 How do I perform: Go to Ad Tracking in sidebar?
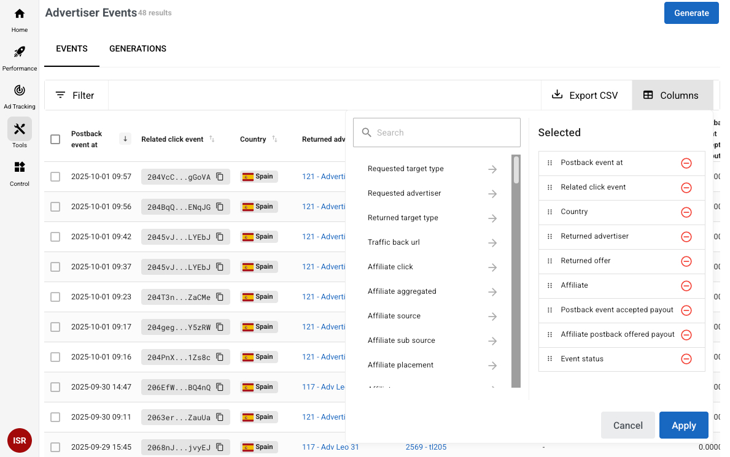tap(20, 91)
